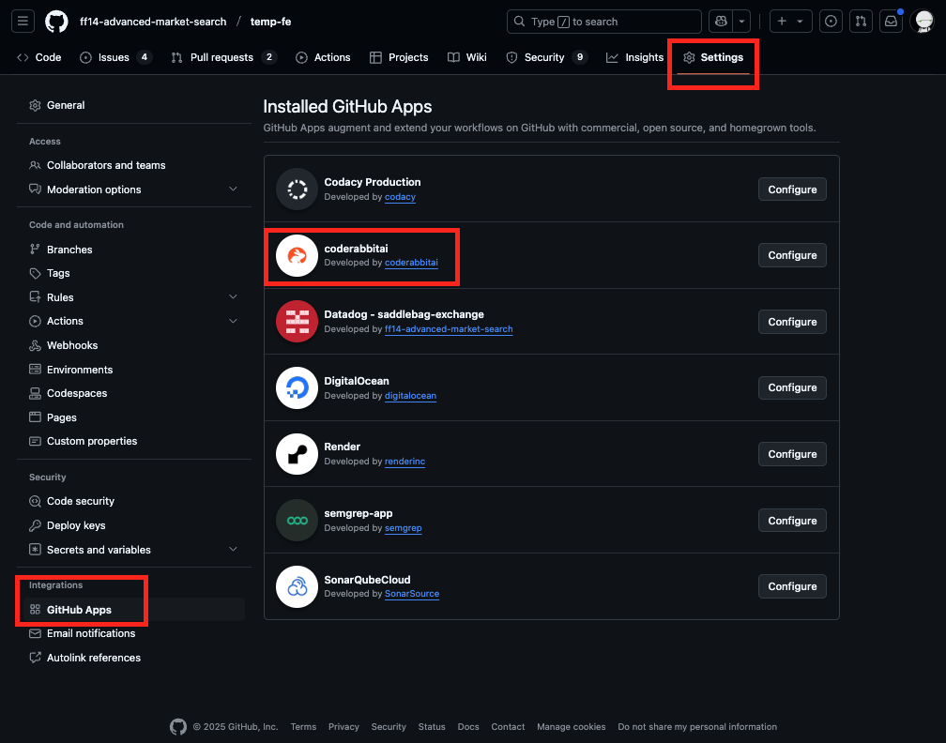The image size is (946, 743).
Task: Click the GitHub logo in the header
Action: coord(56,21)
